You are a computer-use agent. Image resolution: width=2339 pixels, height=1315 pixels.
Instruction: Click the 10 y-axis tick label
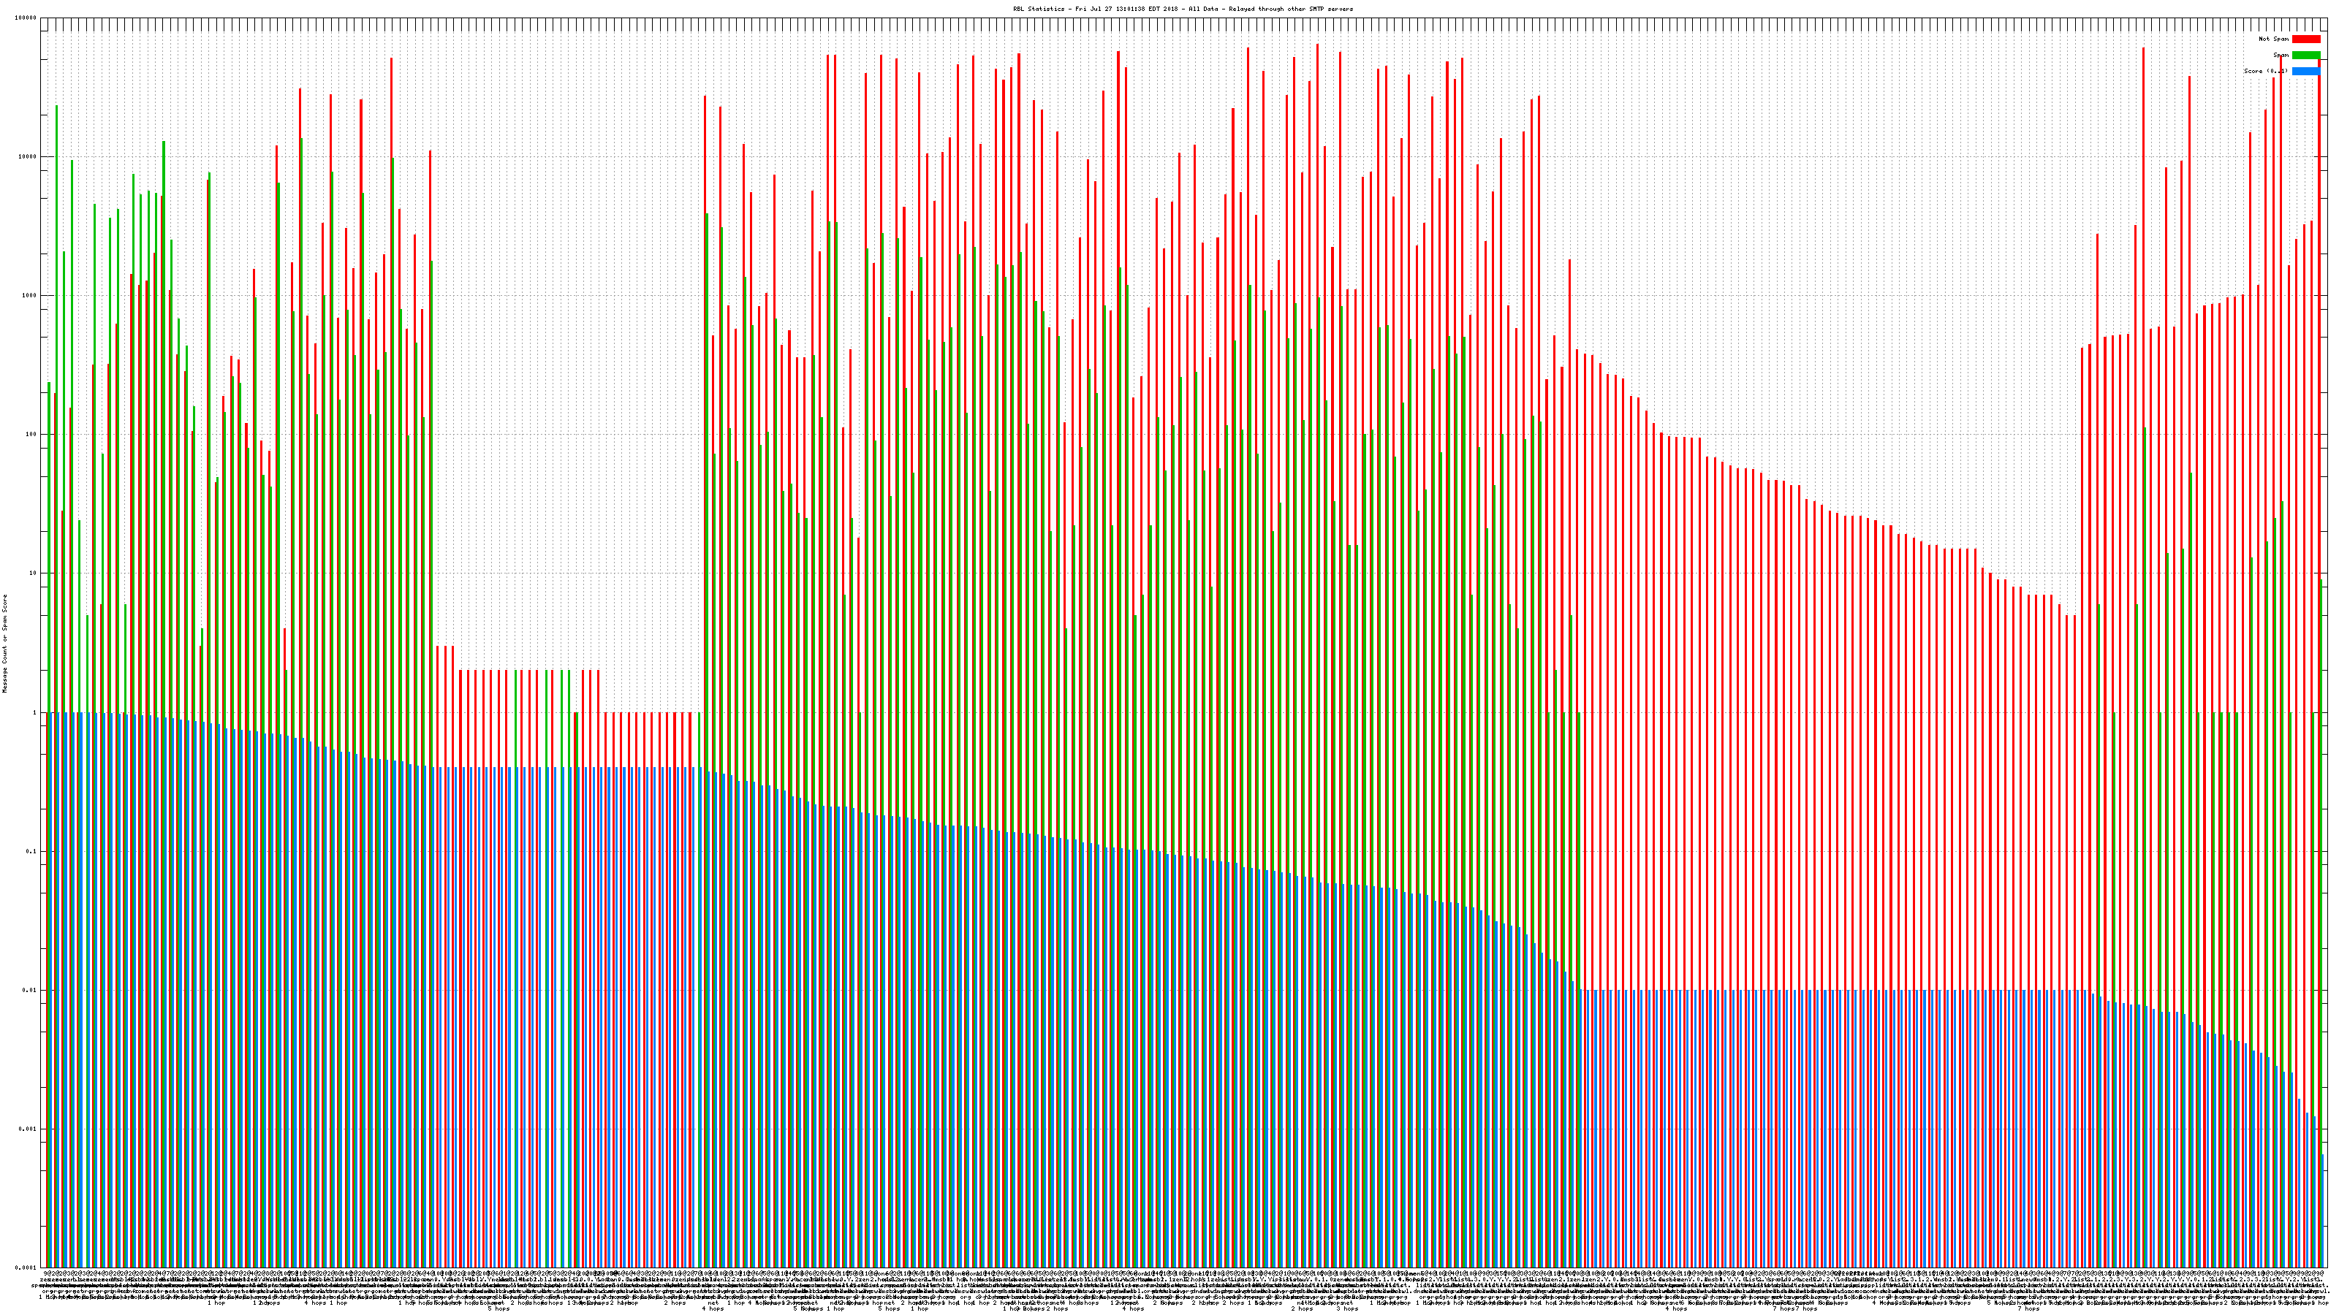coord(33,573)
